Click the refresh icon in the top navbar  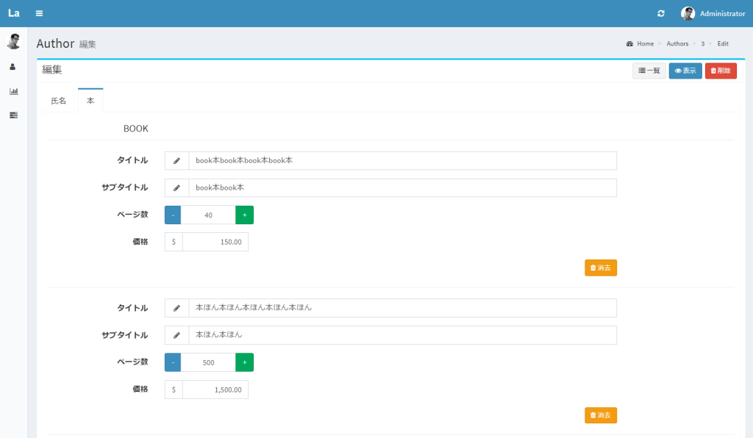coord(661,13)
